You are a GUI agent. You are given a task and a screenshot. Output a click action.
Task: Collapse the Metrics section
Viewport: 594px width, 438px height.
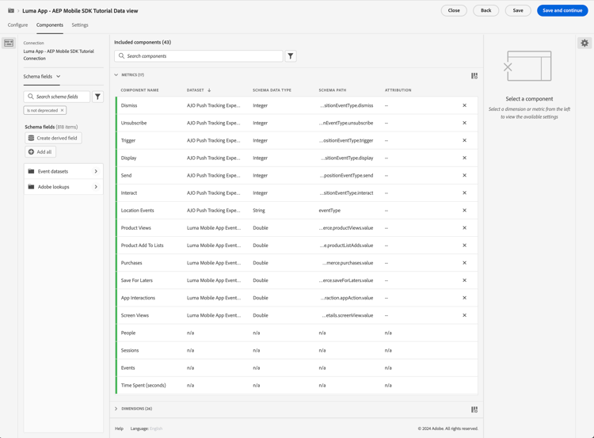(116, 74)
